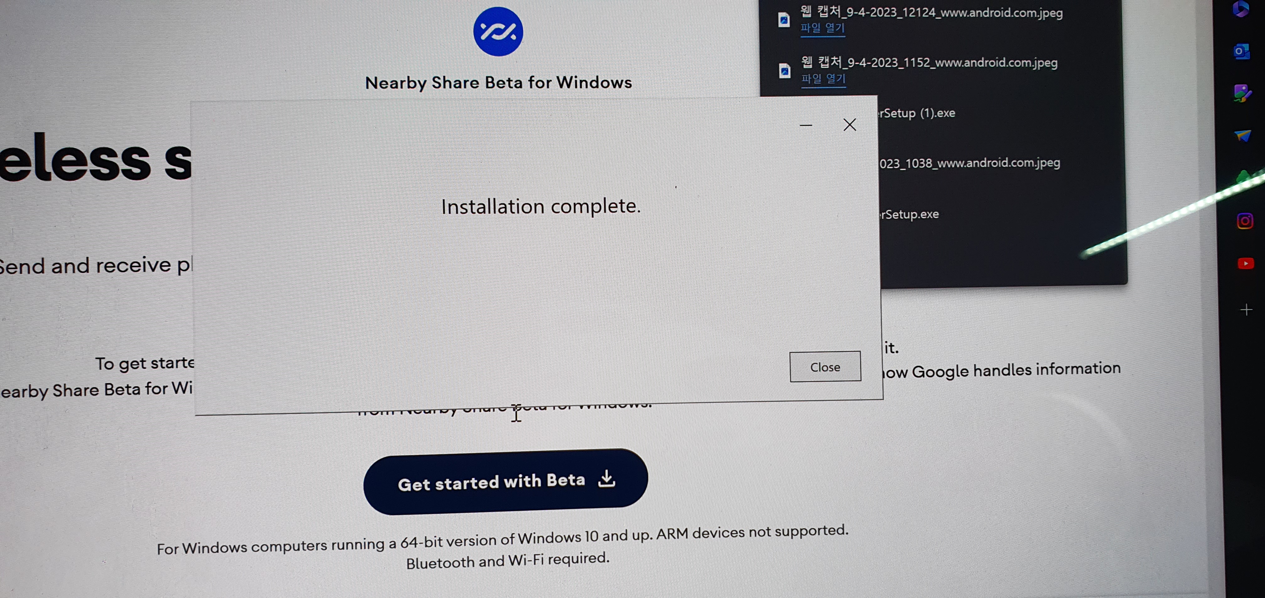Image resolution: width=1265 pixels, height=598 pixels.
Task: Click the Installation complete message text
Action: coord(541,207)
